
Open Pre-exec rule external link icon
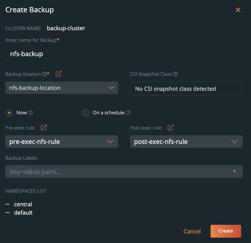44,128
